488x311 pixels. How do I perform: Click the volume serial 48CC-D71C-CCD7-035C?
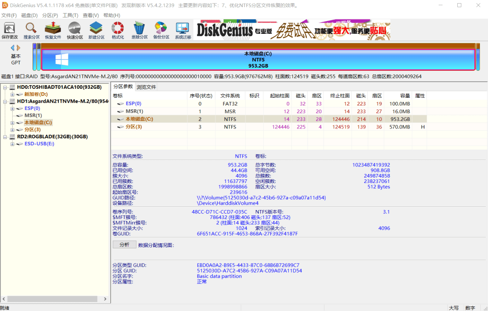[x=219, y=212]
